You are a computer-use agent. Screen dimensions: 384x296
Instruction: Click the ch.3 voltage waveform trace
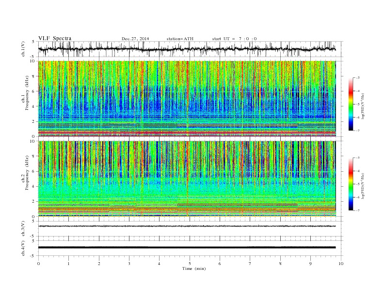(x=187, y=226)
